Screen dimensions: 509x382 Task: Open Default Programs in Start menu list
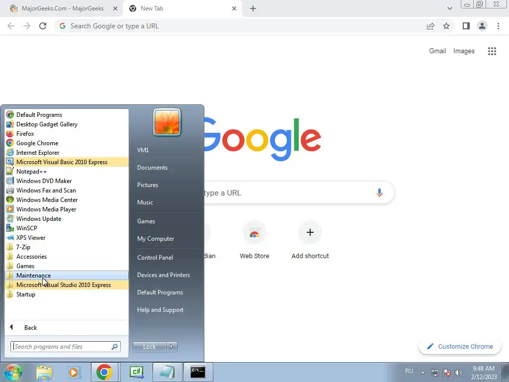(x=67, y=115)
